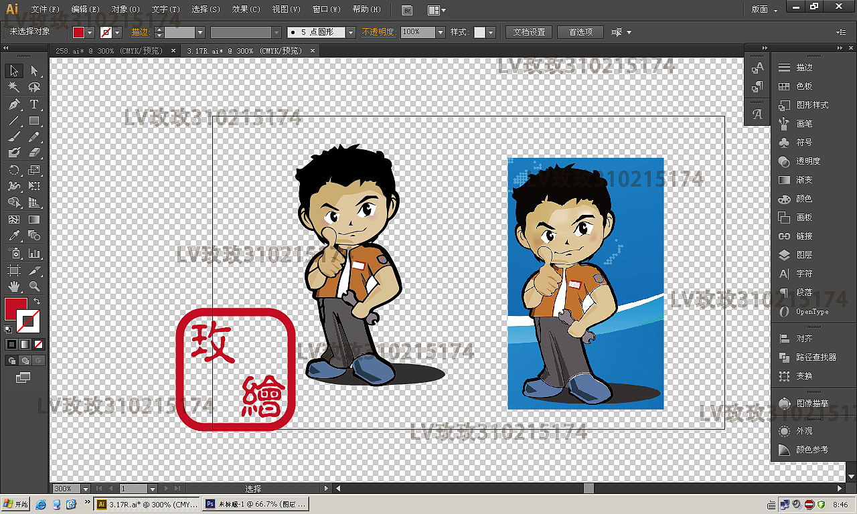Click the 不透明度 opacity link
The width and height of the screenshot is (857, 514).
pos(378,32)
